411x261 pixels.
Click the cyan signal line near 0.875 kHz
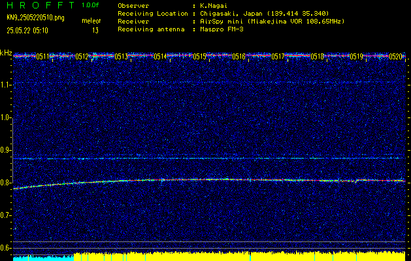[x=209, y=159]
